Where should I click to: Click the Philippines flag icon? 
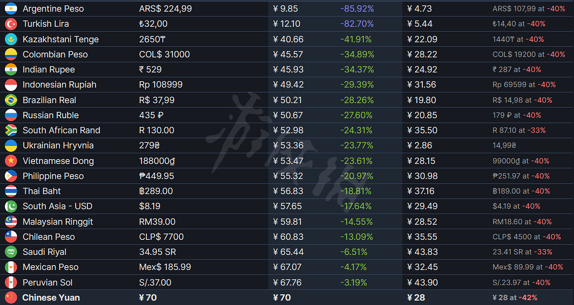click(11, 176)
